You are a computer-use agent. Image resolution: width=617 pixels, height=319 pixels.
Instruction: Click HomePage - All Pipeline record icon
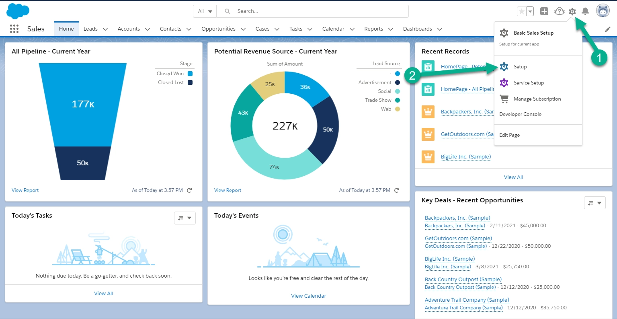428,89
